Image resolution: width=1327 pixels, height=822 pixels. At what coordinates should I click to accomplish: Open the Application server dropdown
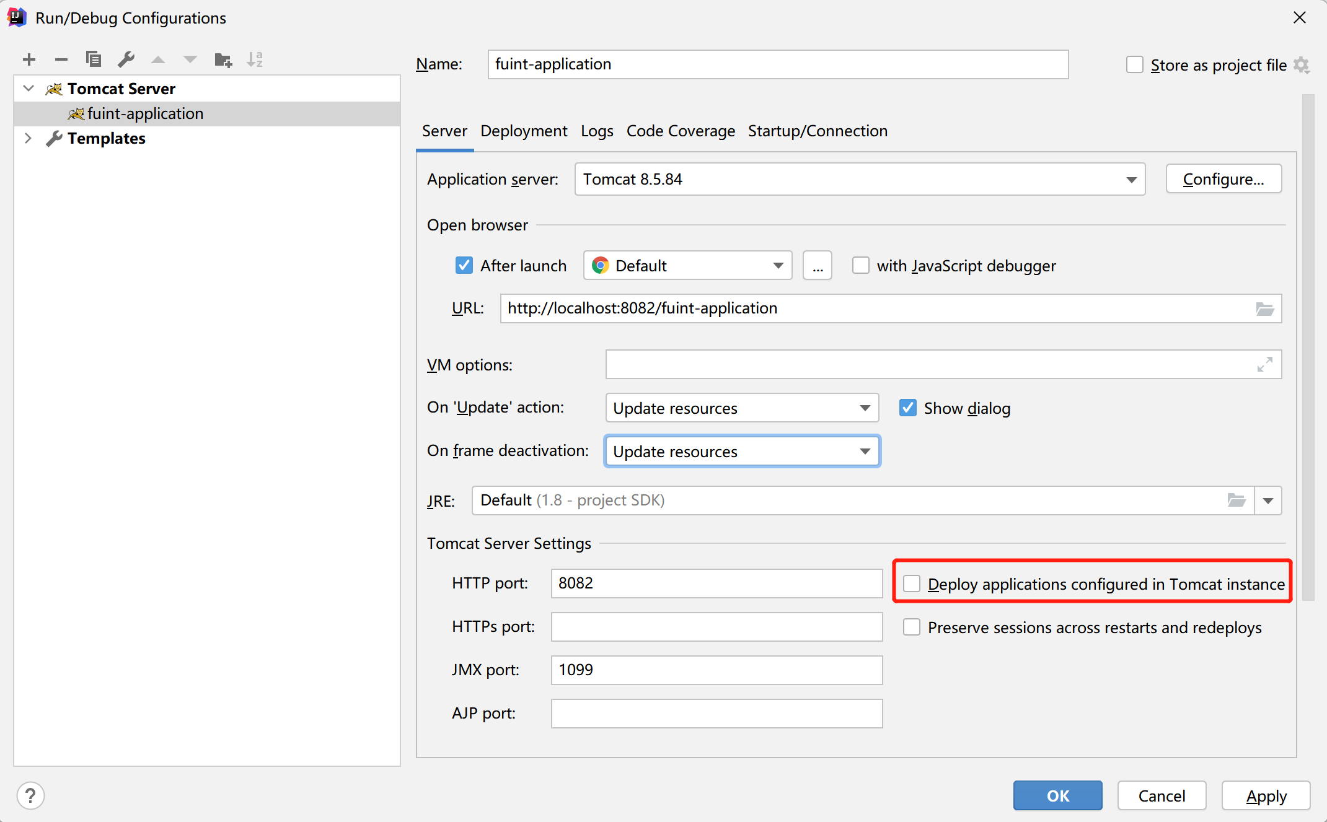(x=860, y=180)
